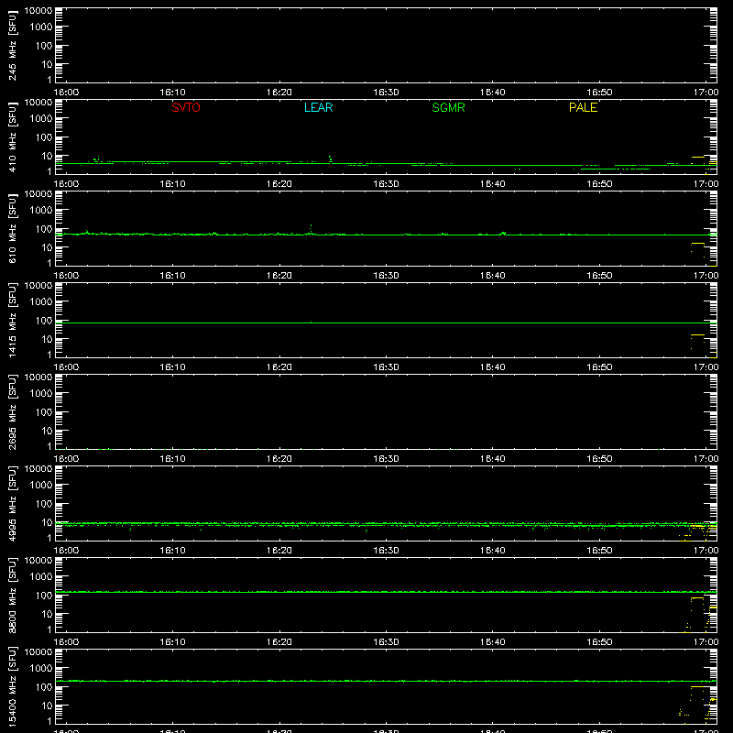The image size is (733, 733).
Task: Click the 16:20 time label below 410 MHz plot
Action: coord(279,184)
